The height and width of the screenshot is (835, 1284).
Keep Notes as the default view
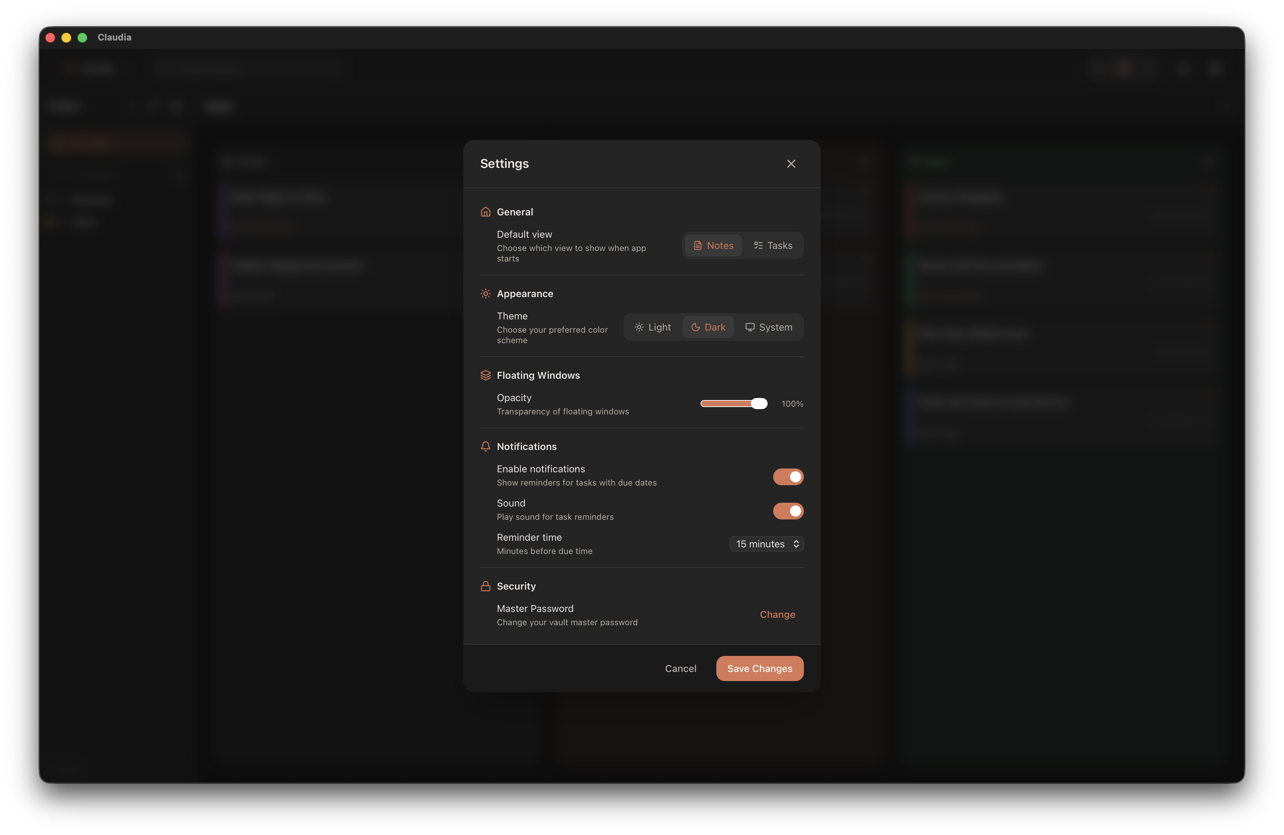[x=713, y=245]
